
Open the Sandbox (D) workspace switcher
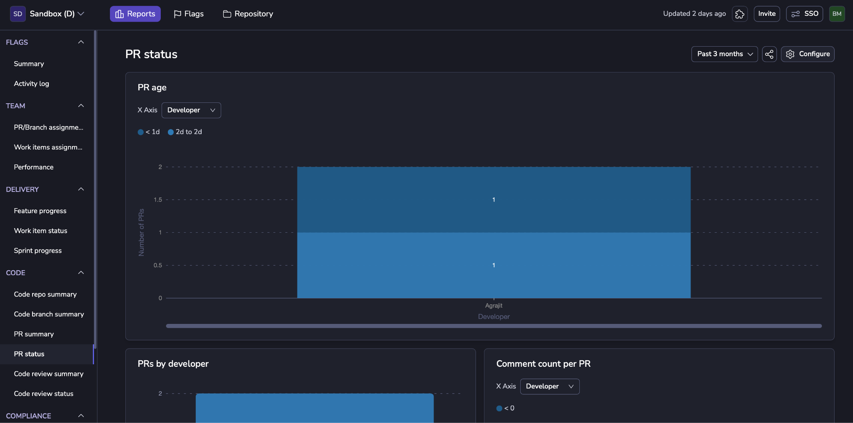click(57, 14)
